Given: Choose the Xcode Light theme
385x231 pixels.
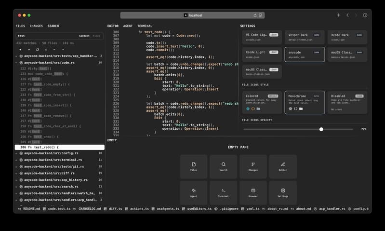Looking at the screenshot, I should coord(262,54).
